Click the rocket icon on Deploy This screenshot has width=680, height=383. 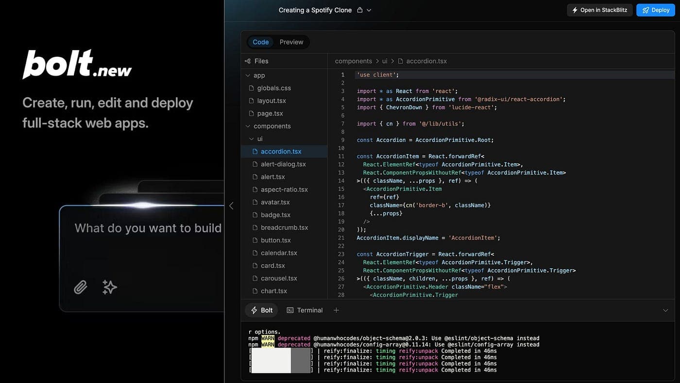pyautogui.click(x=646, y=10)
